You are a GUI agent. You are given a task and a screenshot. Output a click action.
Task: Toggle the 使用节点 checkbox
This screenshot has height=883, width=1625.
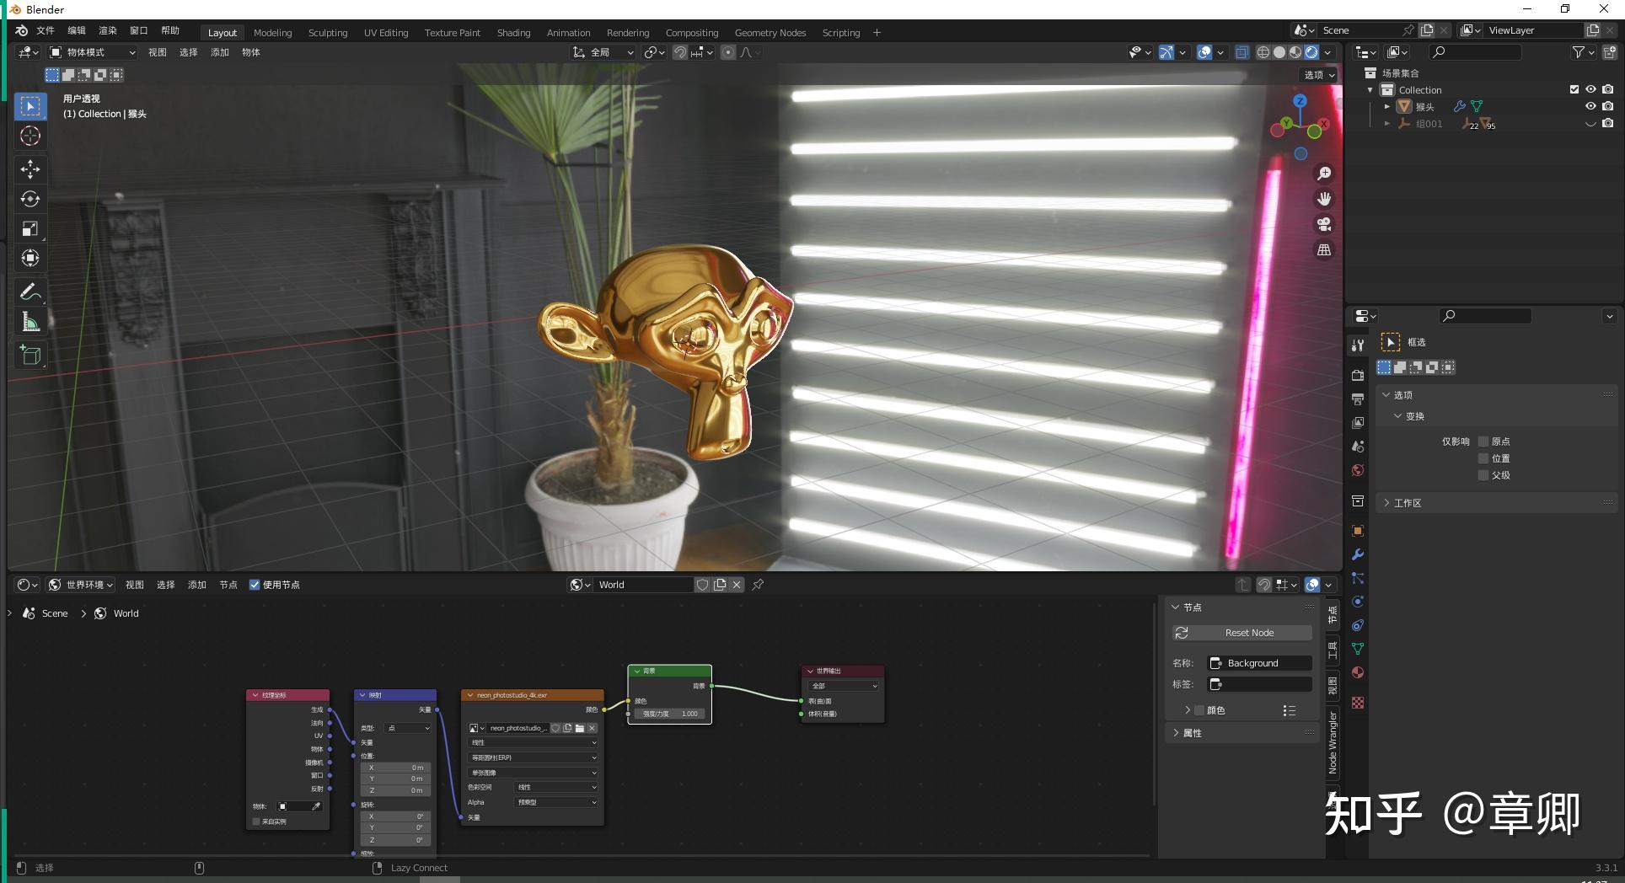255,585
